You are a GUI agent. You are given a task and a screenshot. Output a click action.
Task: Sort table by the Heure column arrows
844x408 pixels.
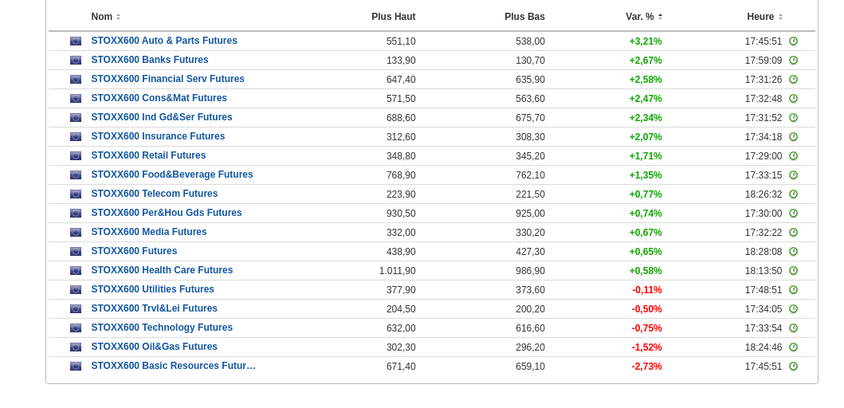tap(780, 17)
